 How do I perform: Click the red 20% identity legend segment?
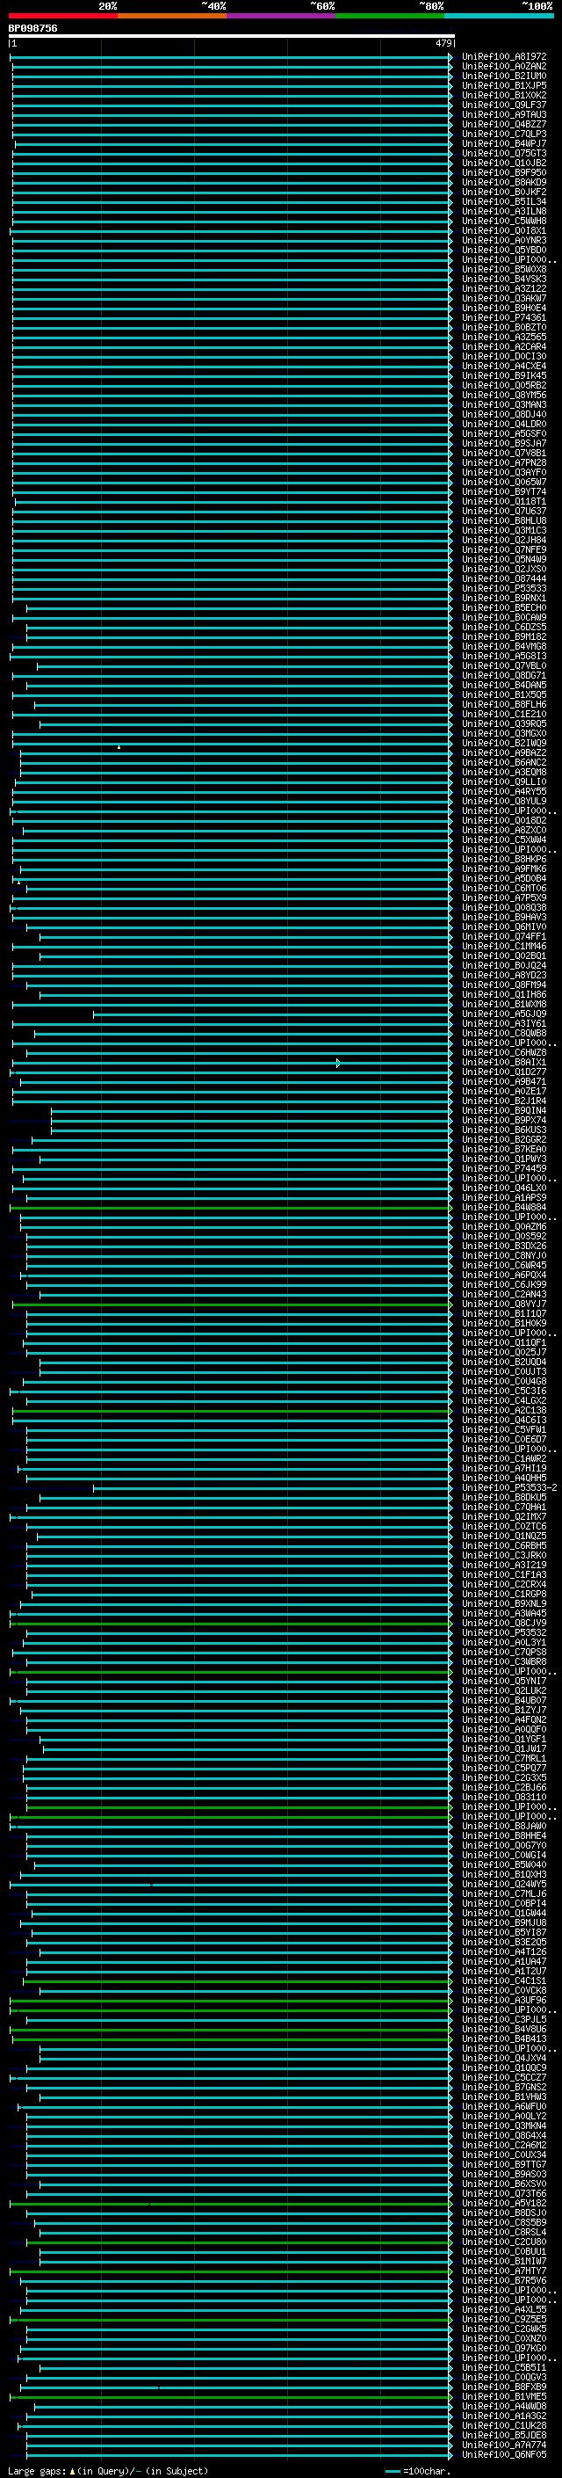coord(62,16)
